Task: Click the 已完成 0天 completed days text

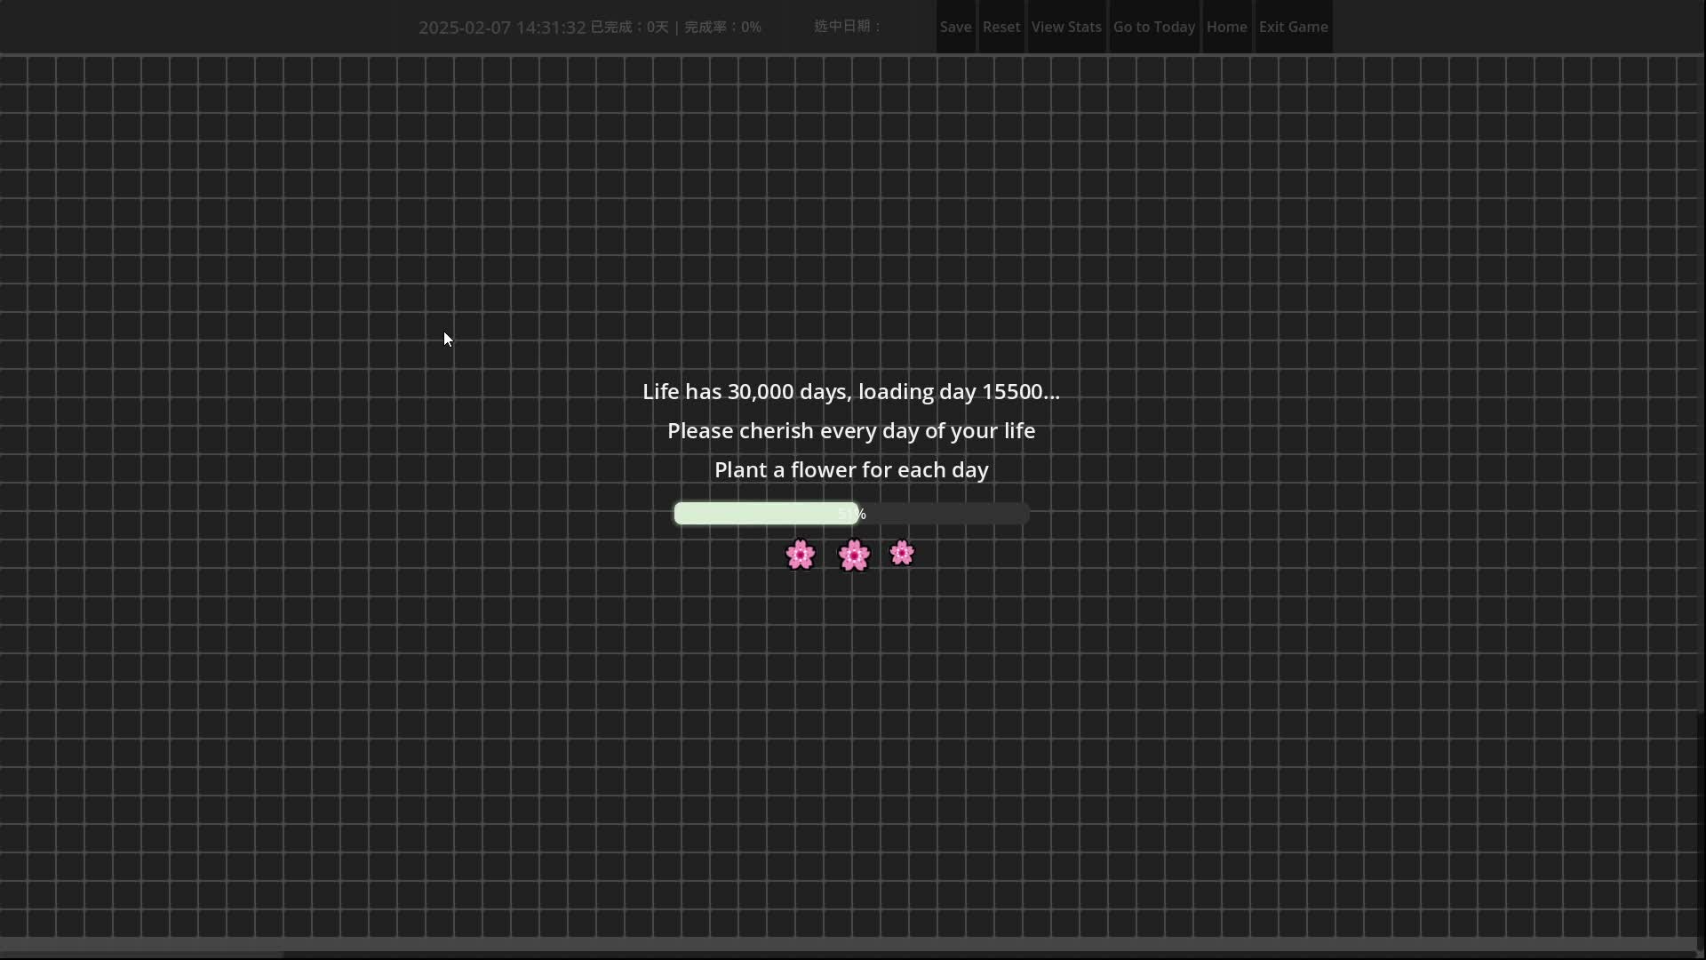Action: (x=629, y=28)
